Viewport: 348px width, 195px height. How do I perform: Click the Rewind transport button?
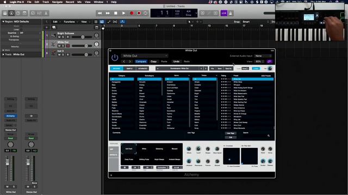[x=100, y=13]
